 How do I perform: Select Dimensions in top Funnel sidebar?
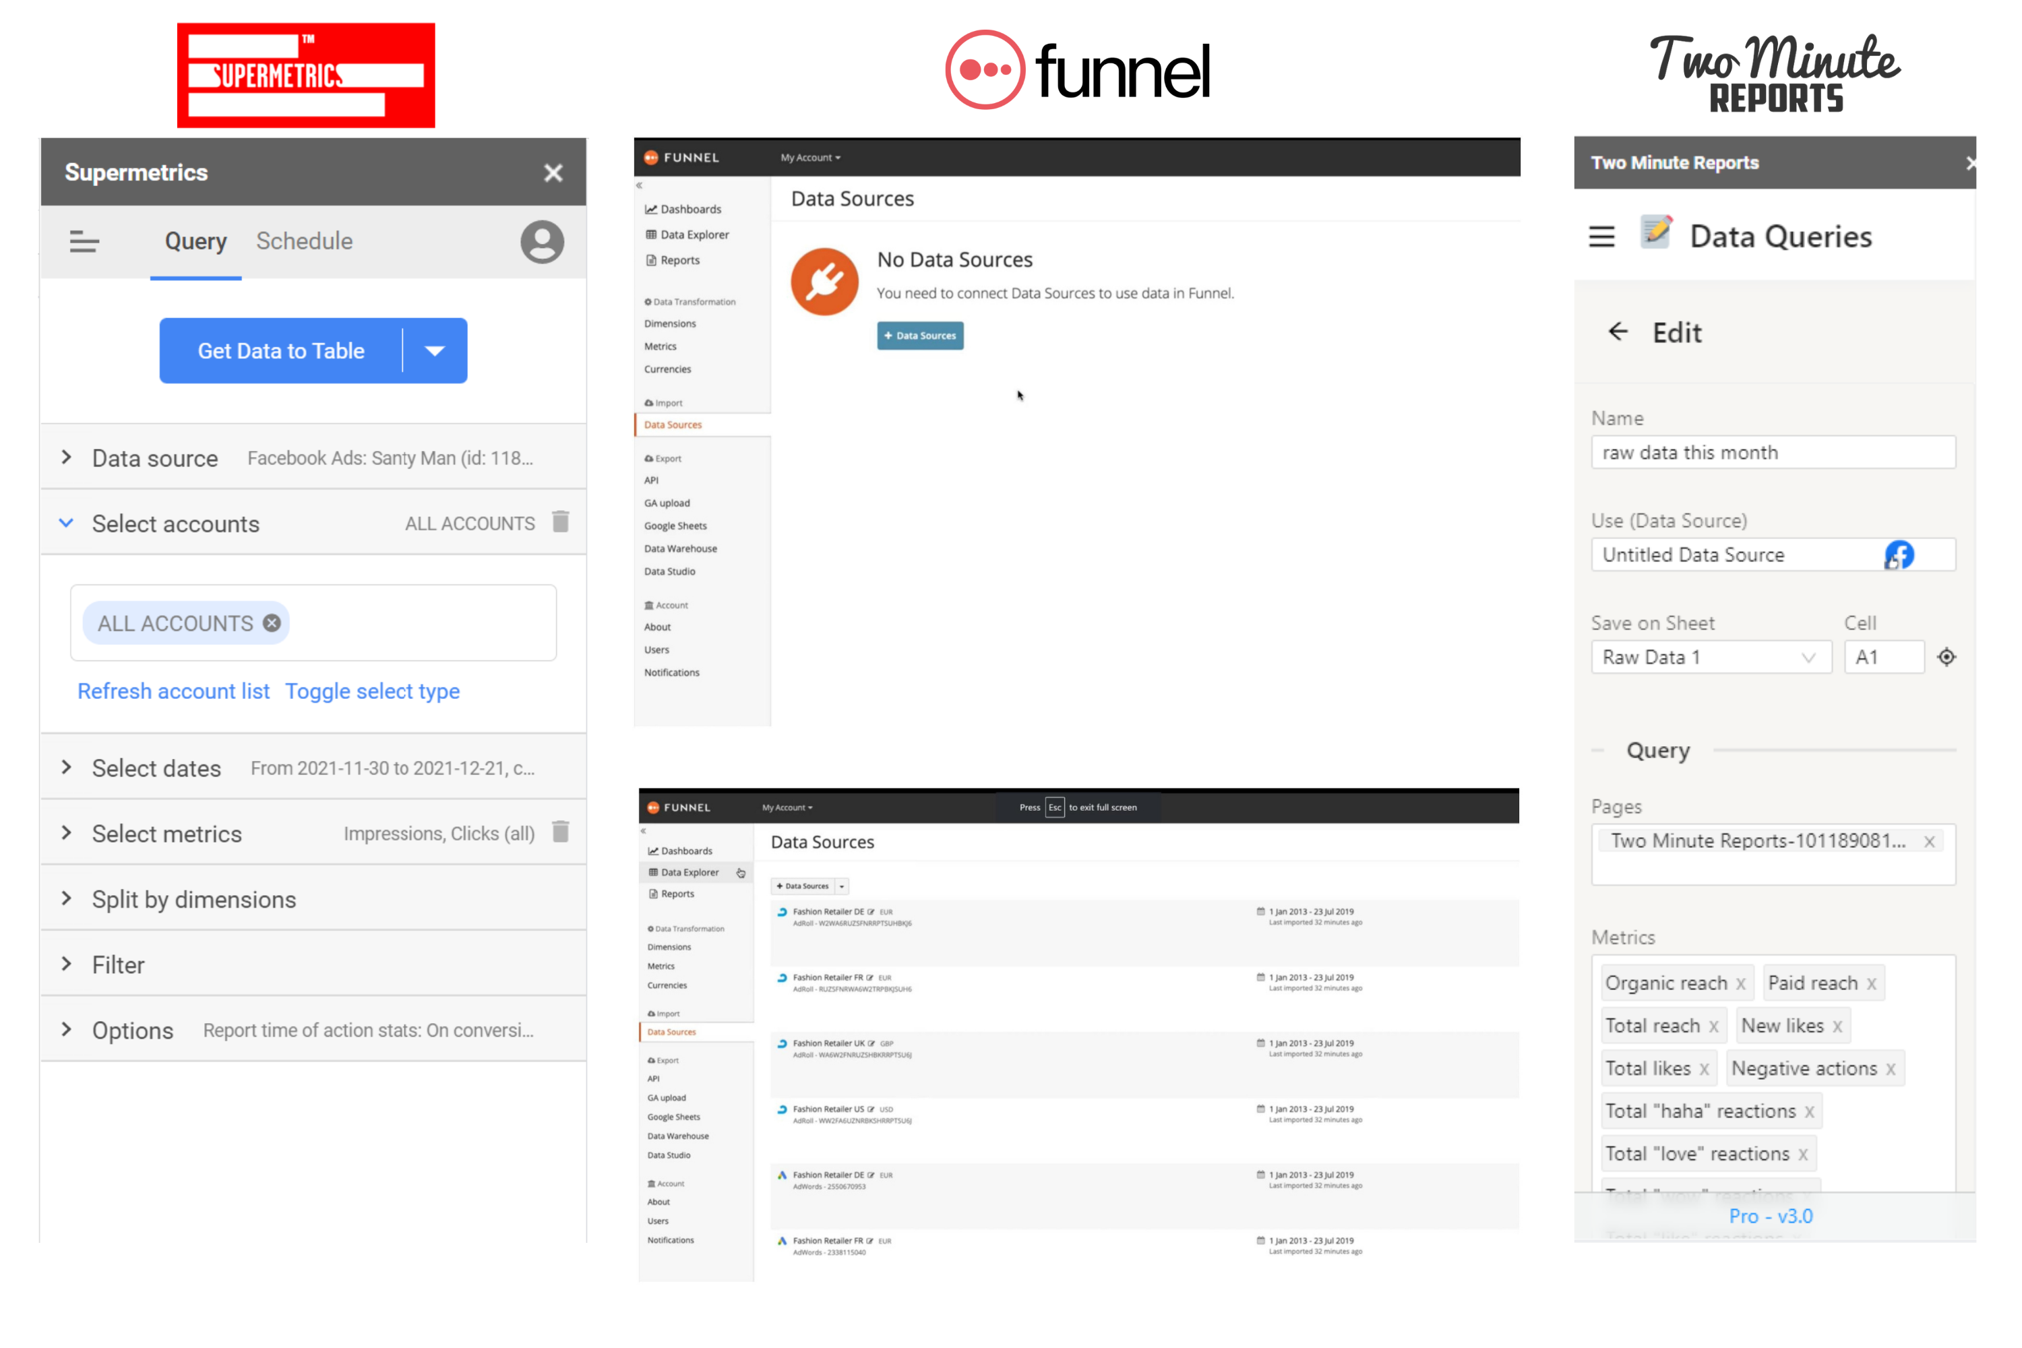pos(670,324)
